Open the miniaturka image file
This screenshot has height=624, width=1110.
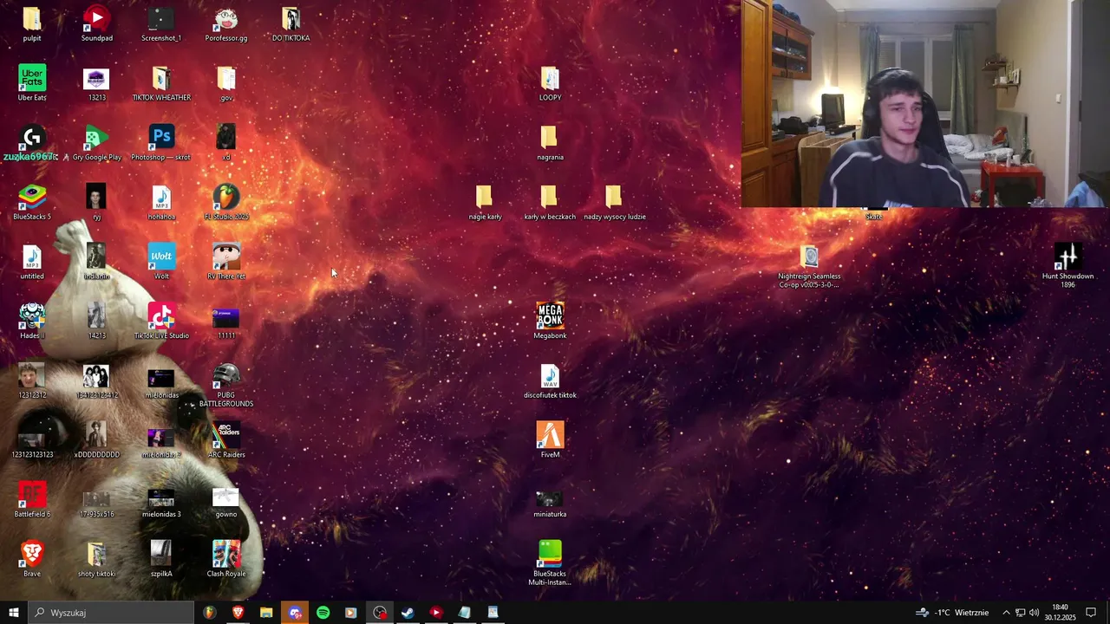pyautogui.click(x=550, y=500)
